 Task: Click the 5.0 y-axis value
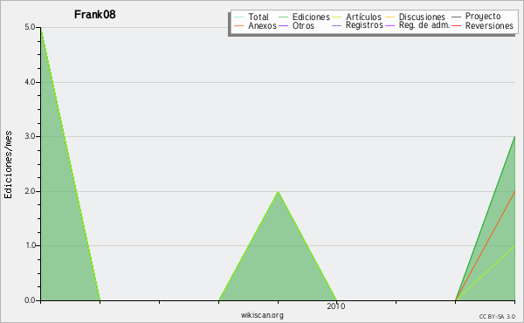pyautogui.click(x=30, y=27)
